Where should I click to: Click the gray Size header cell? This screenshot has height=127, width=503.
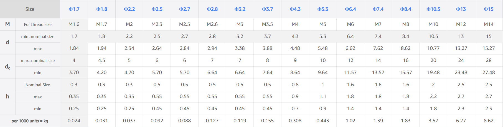click(30, 9)
